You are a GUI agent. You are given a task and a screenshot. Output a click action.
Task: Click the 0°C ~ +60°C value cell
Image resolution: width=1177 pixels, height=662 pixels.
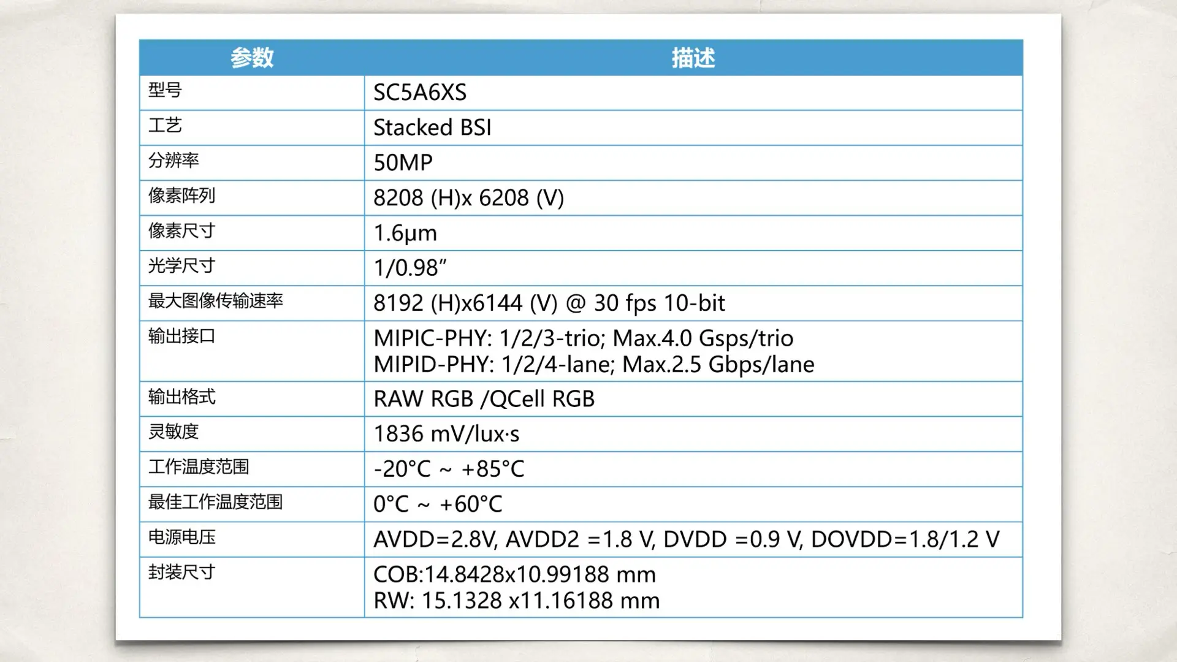point(438,504)
